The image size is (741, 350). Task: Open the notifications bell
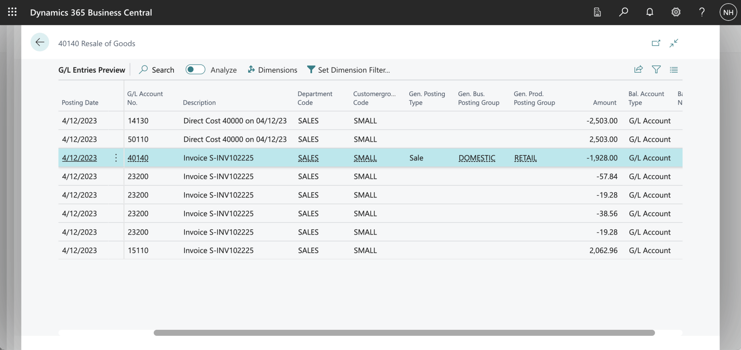click(649, 12)
